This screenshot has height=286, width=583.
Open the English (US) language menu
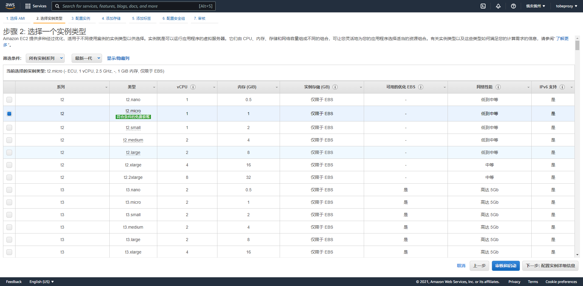coord(42,282)
